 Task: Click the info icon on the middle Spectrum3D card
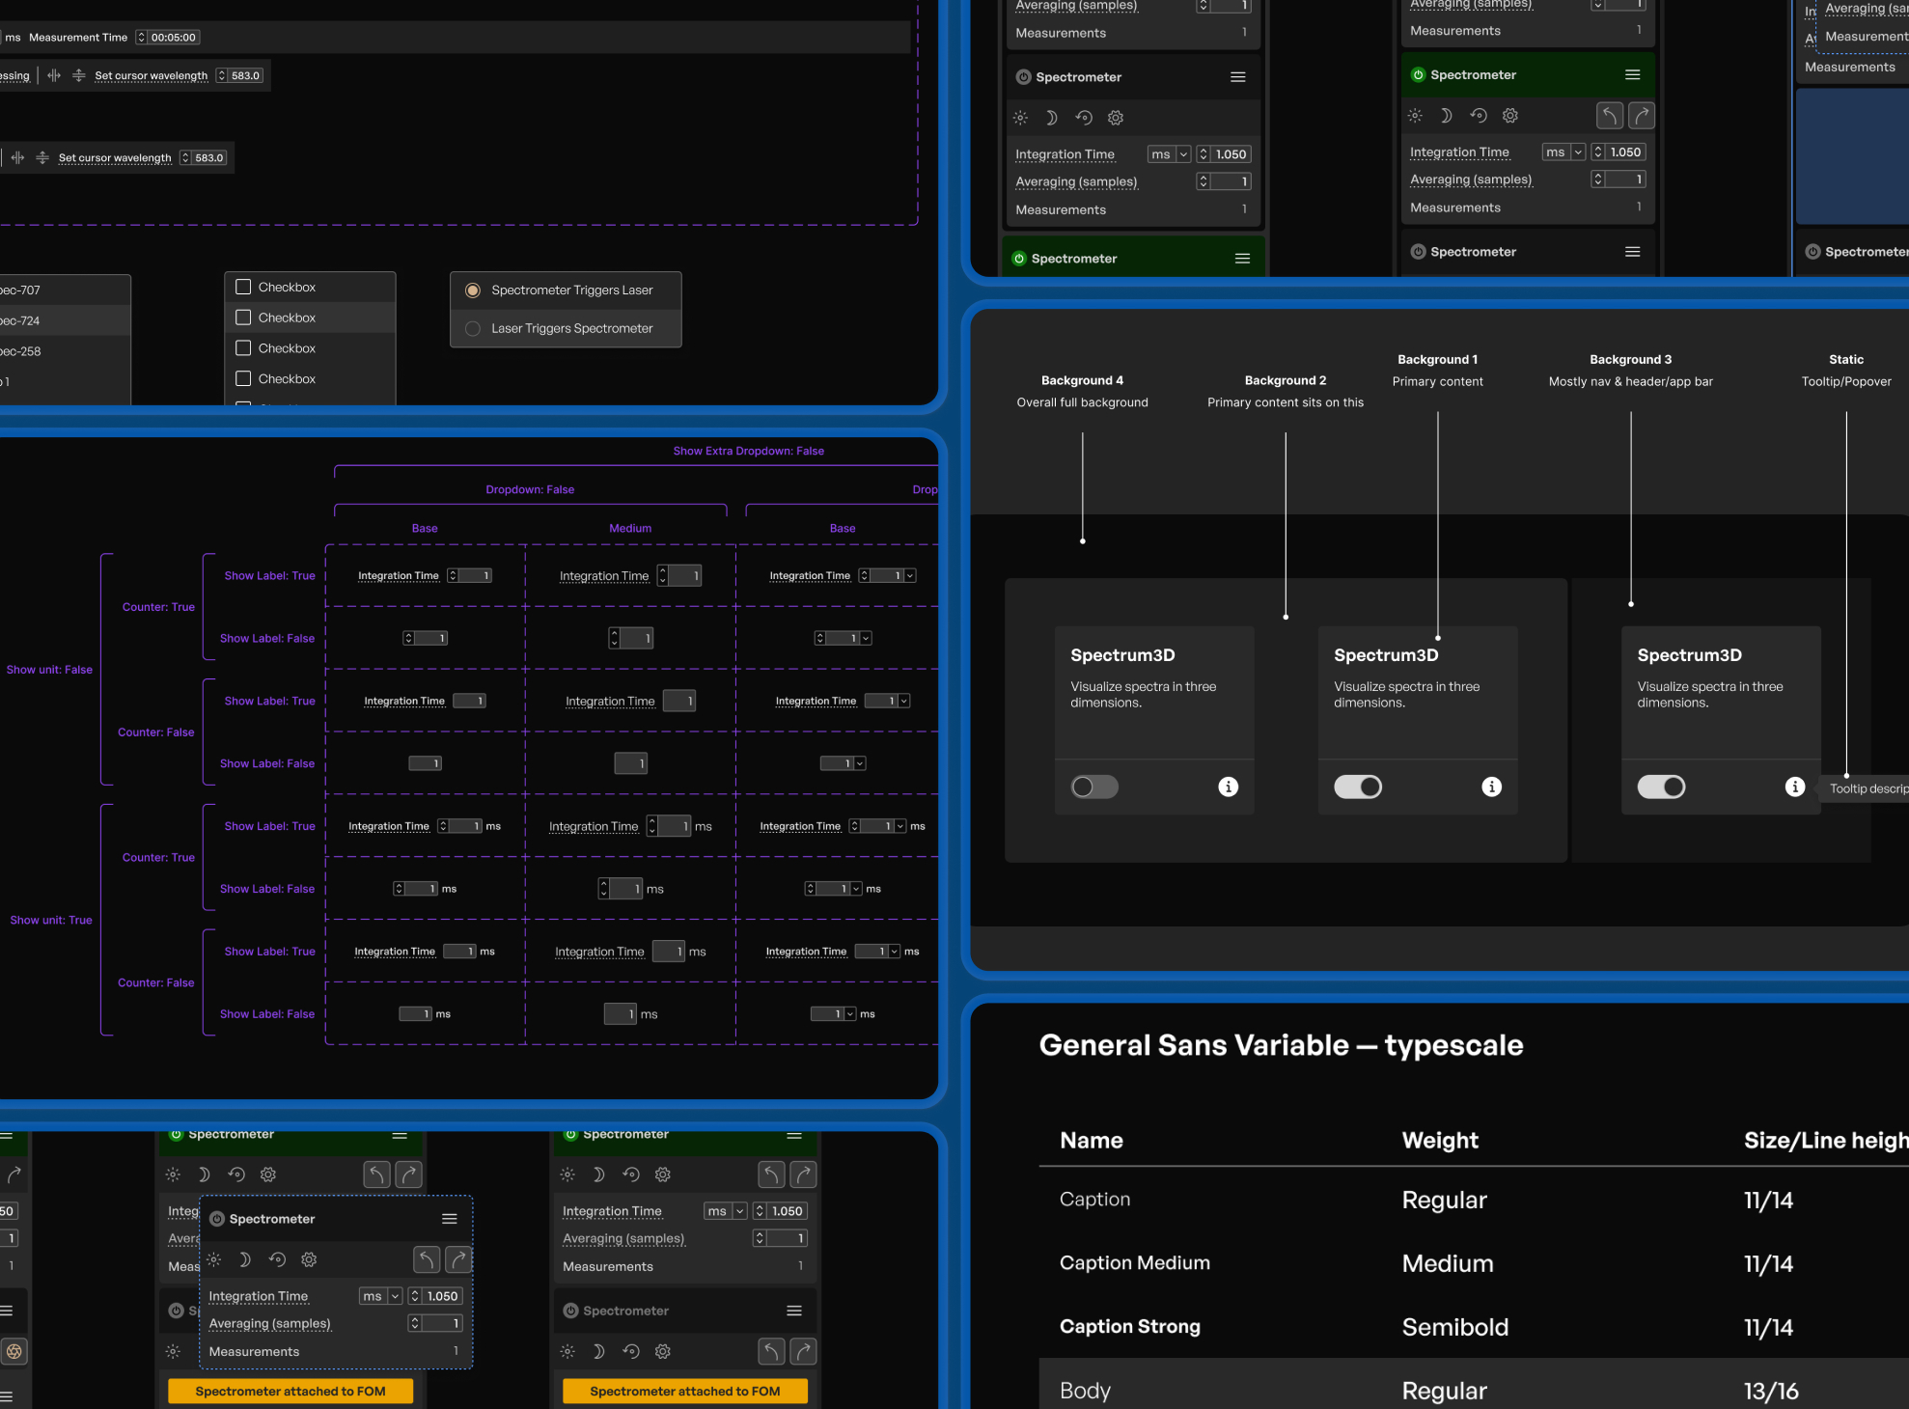(1491, 787)
